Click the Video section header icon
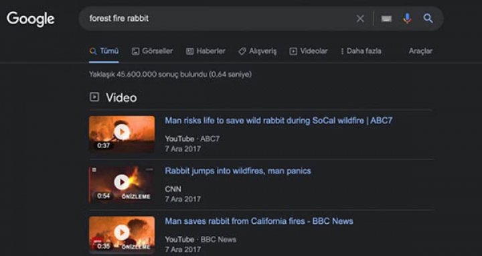Screen dimensions: 482x256 [x=94, y=97]
